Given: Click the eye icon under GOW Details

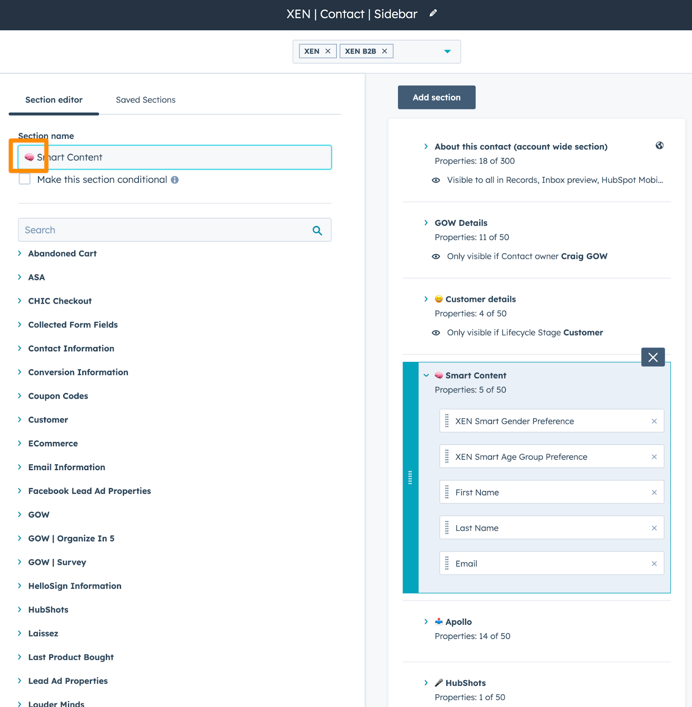Looking at the screenshot, I should tap(436, 257).
